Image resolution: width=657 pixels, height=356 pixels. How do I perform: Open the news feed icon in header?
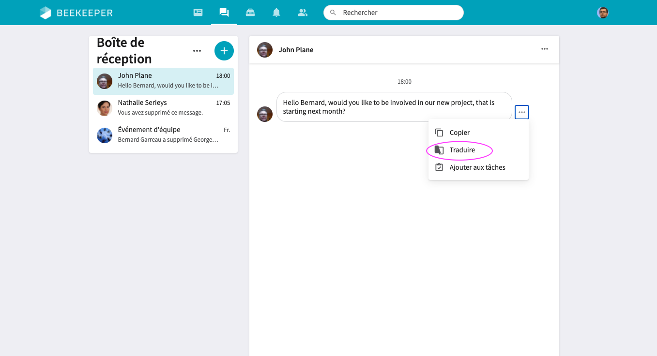point(198,13)
